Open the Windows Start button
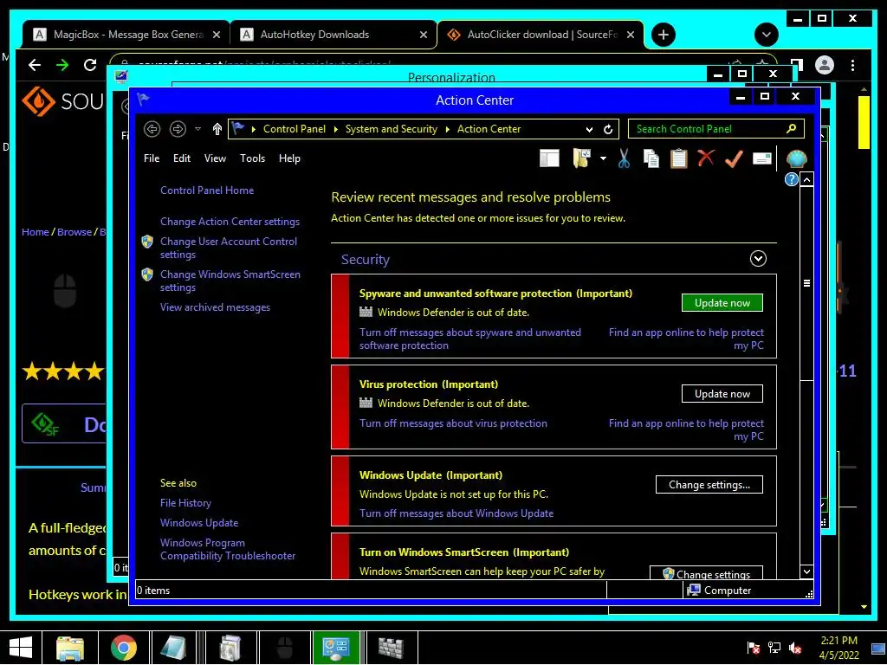 [x=21, y=648]
